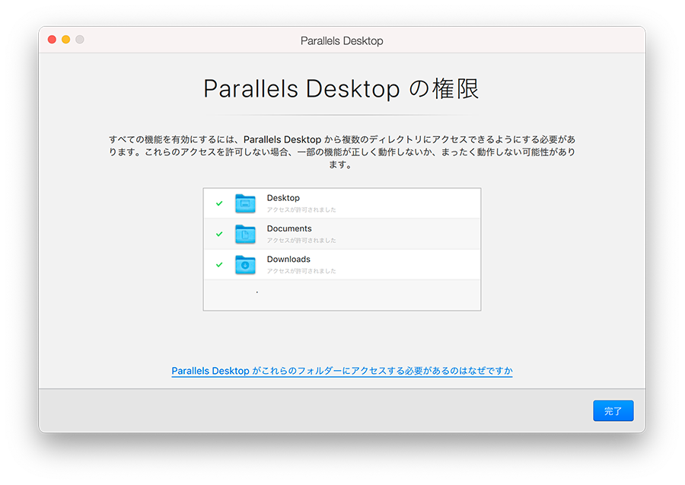Select the Documents row label
The width and height of the screenshot is (685, 485).
289,228
